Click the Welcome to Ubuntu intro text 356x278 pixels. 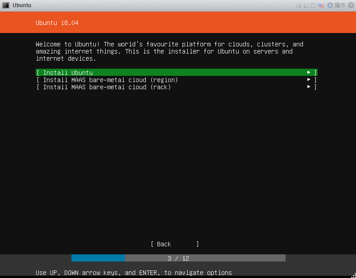pos(169,51)
